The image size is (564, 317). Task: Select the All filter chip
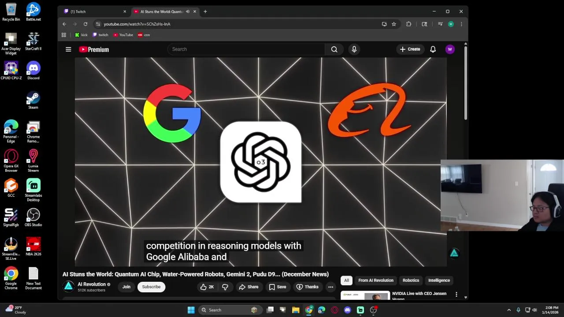pos(346,280)
